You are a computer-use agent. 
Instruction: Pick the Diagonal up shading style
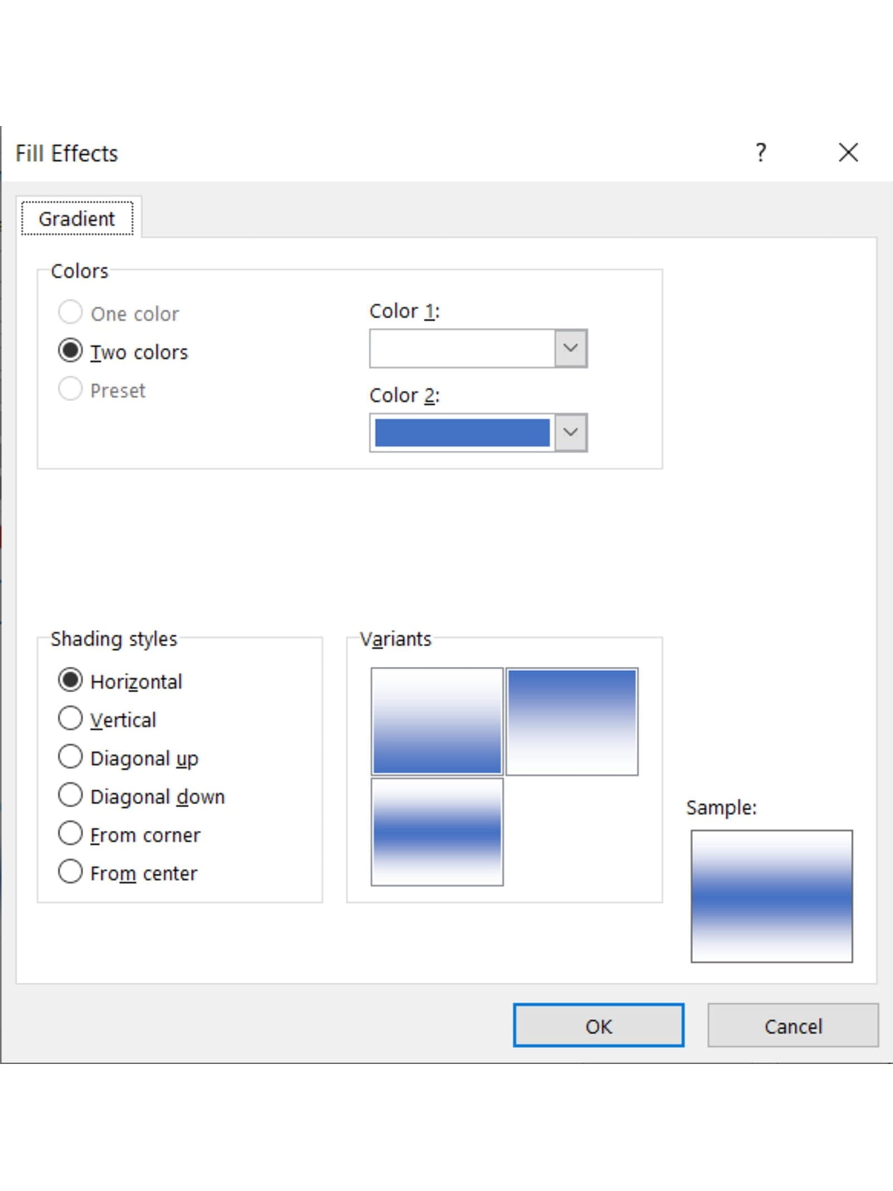click(x=70, y=757)
